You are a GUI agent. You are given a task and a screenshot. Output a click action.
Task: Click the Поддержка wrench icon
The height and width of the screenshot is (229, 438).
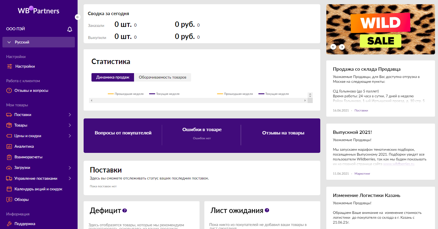[x=9, y=224]
